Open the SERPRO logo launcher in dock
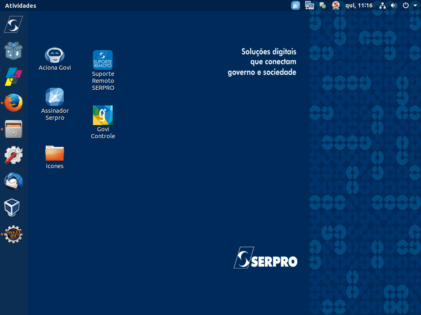Image resolution: width=421 pixels, height=315 pixels. point(14,24)
